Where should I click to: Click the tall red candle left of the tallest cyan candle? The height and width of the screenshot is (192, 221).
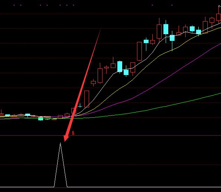tap(159, 32)
